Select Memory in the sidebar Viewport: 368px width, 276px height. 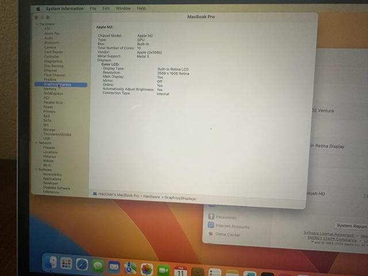pyautogui.click(x=50, y=89)
